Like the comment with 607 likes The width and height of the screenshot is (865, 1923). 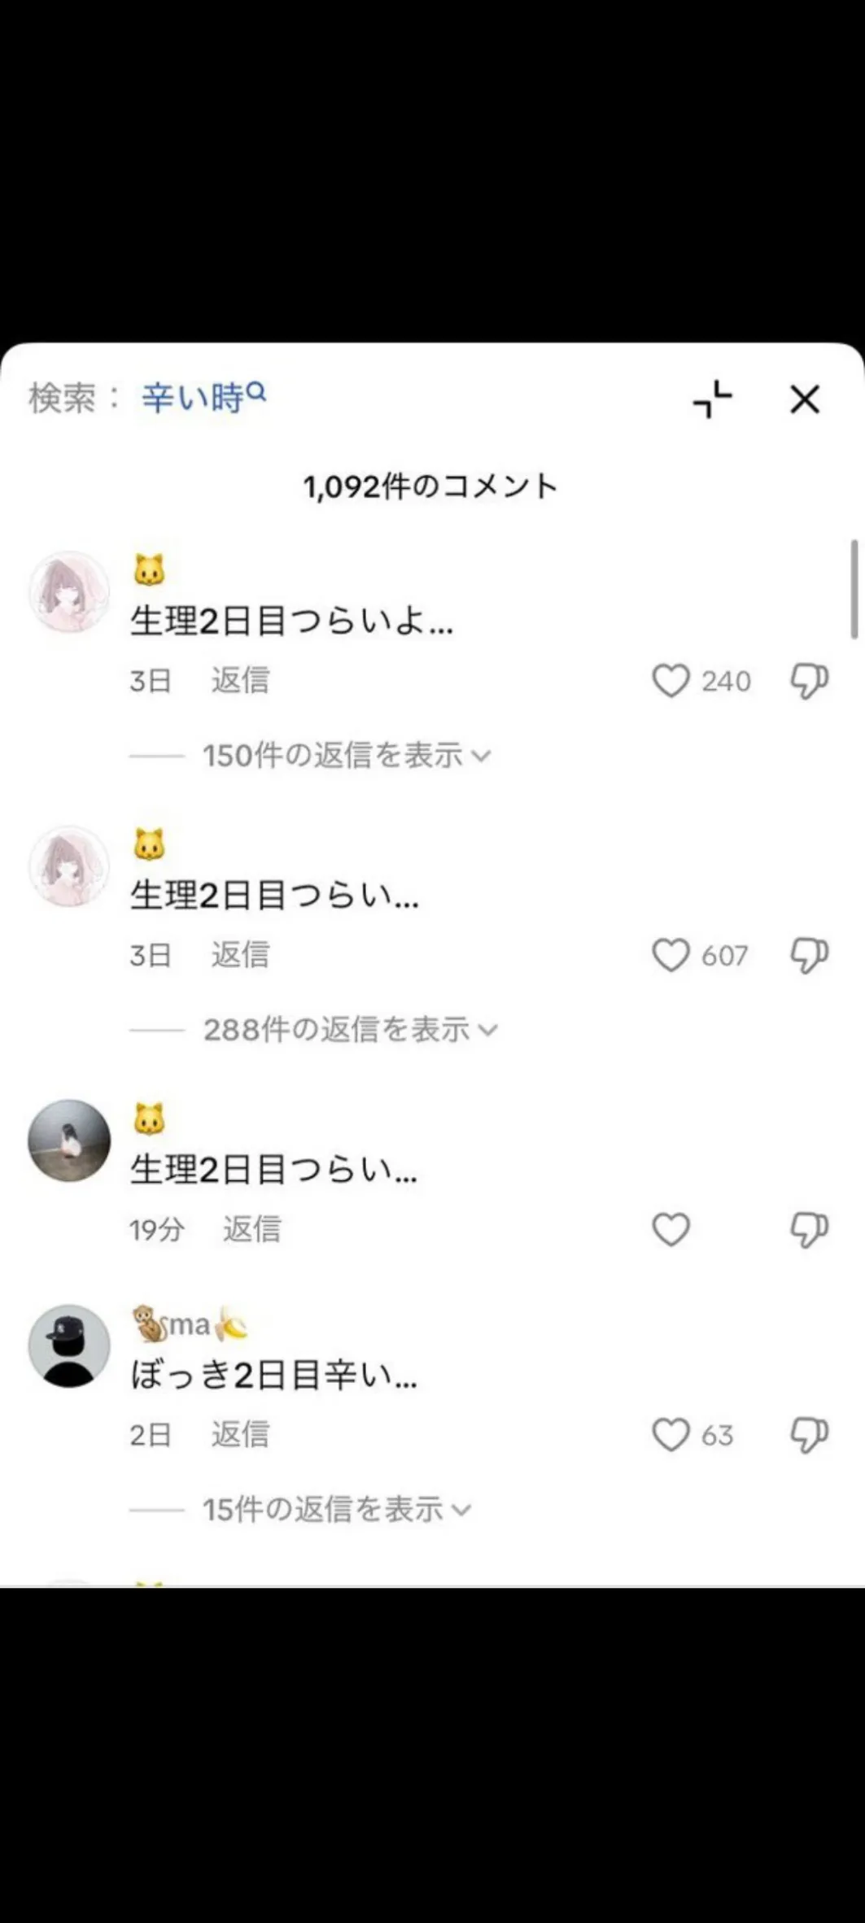(671, 955)
